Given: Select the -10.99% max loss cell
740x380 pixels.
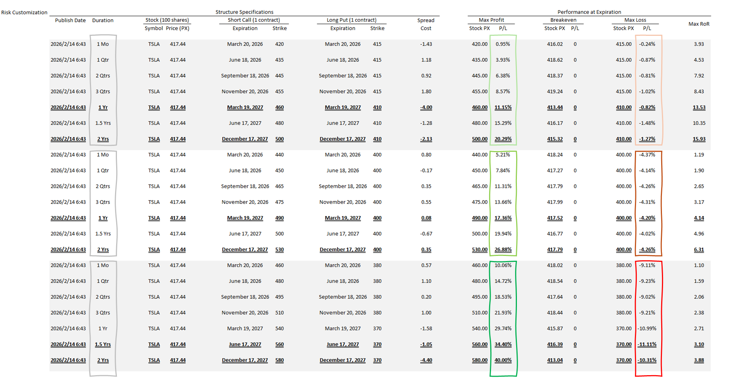Looking at the screenshot, I should pyautogui.click(x=647, y=329).
